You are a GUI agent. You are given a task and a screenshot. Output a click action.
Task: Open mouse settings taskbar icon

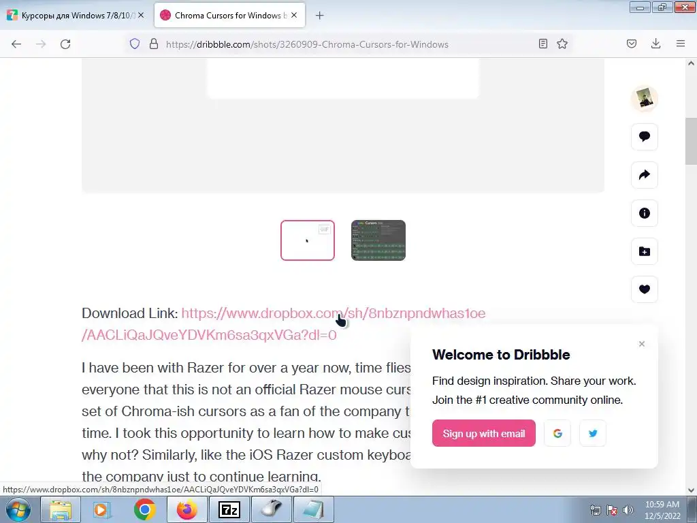pyautogui.click(x=271, y=509)
